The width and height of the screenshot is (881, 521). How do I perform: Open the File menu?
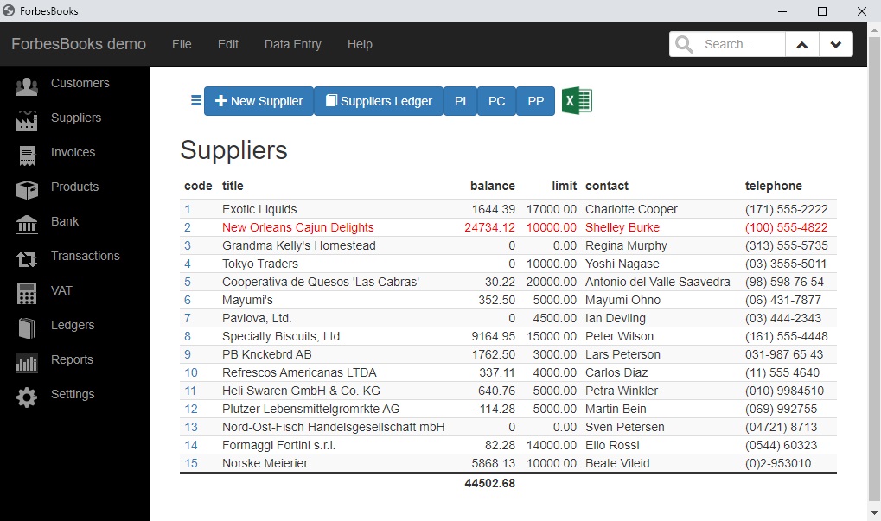[182, 44]
